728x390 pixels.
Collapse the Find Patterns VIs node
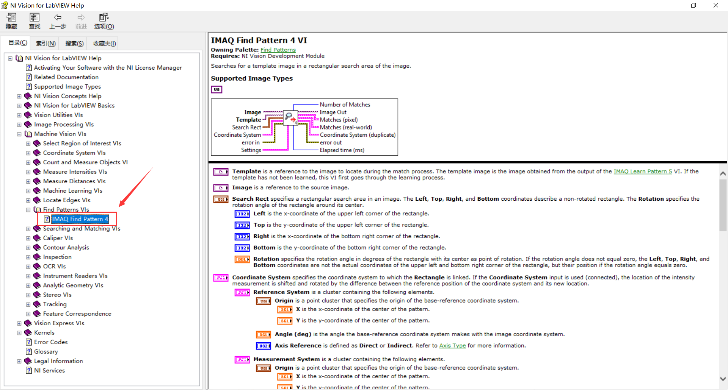pos(28,210)
